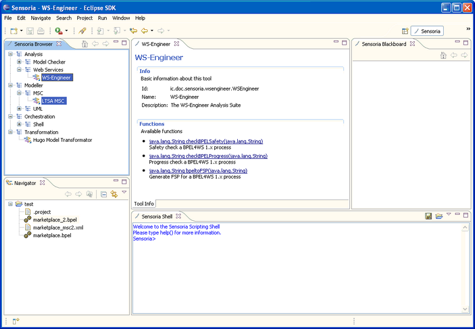
Task: Click the New wizard toolbar icon
Action: click(x=14, y=31)
